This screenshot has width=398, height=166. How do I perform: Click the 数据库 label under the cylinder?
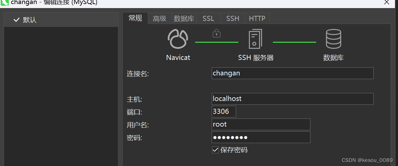(333, 58)
